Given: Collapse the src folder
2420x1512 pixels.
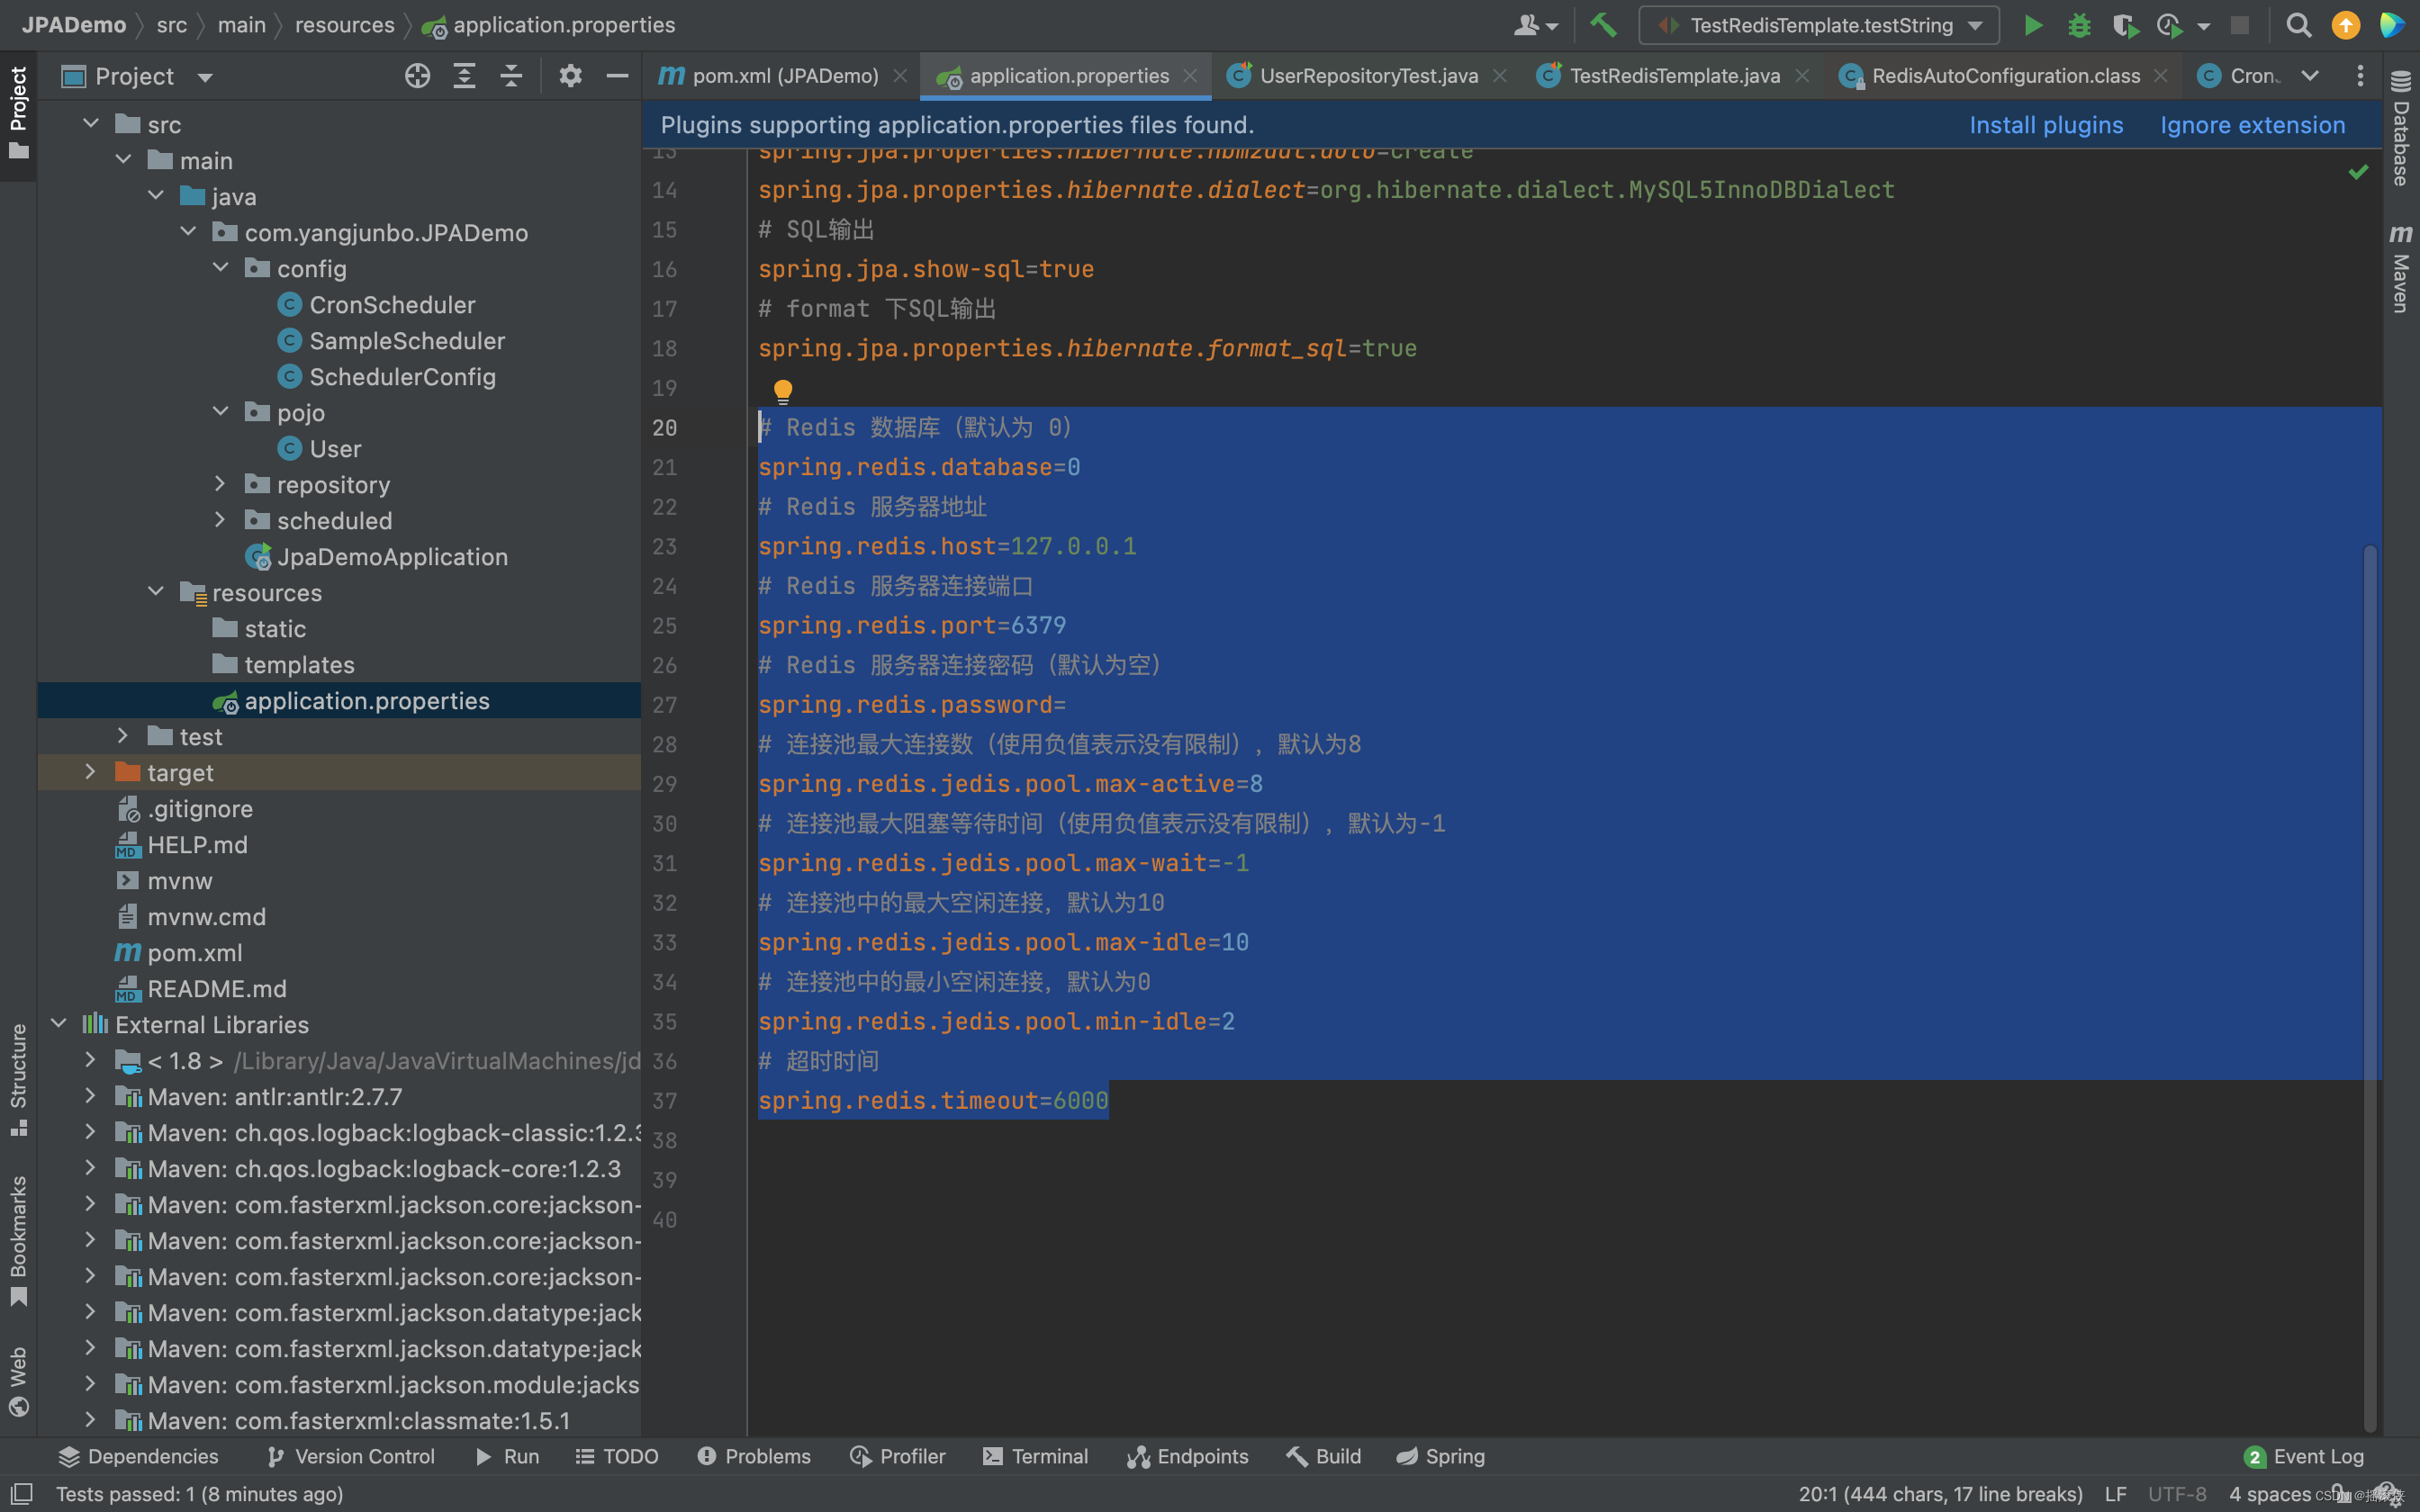Looking at the screenshot, I should pyautogui.click(x=91, y=123).
